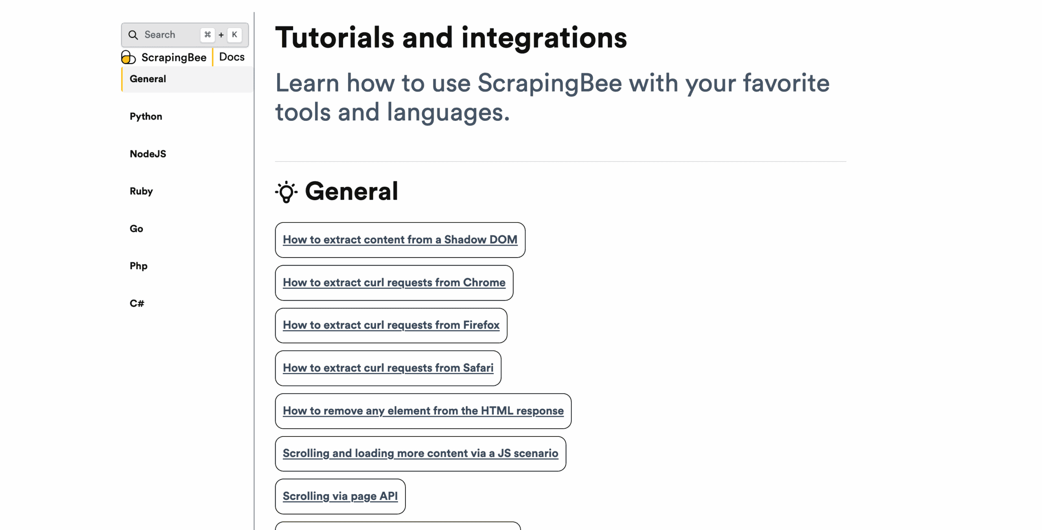Screen dimensions: 1042x530
Task: Click the command key shortcut badge
Action: [x=208, y=35]
